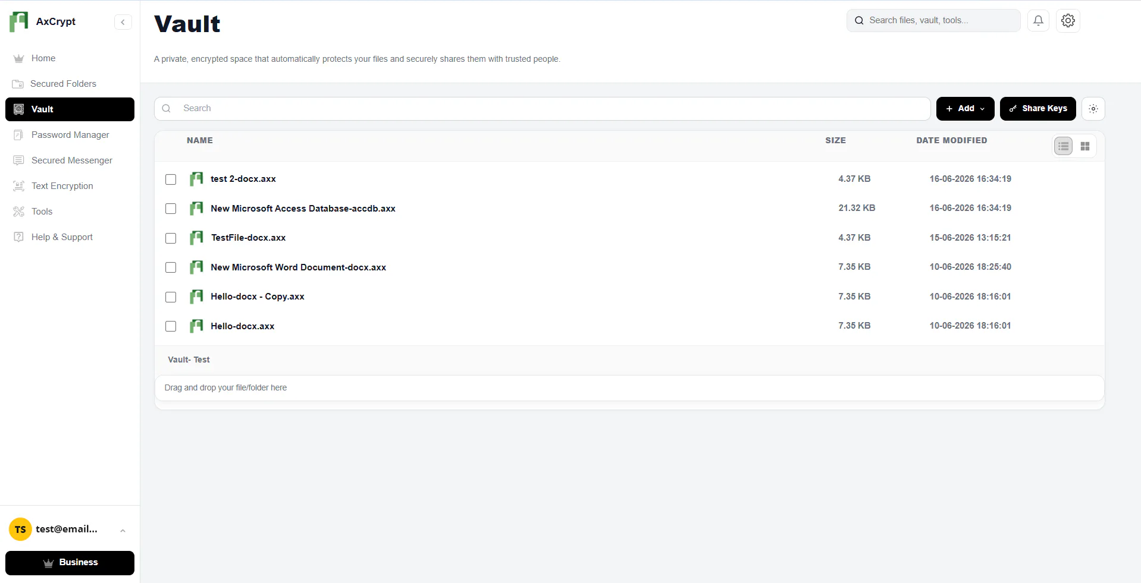
Task: Click the file icon for TestFile-docx.axx
Action: [196, 238]
